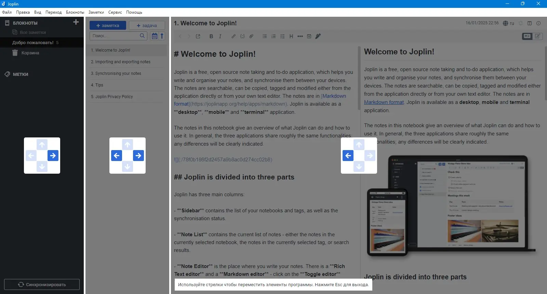Apply italic formatting from the toolbar
547x294 pixels.
pyautogui.click(x=220, y=36)
